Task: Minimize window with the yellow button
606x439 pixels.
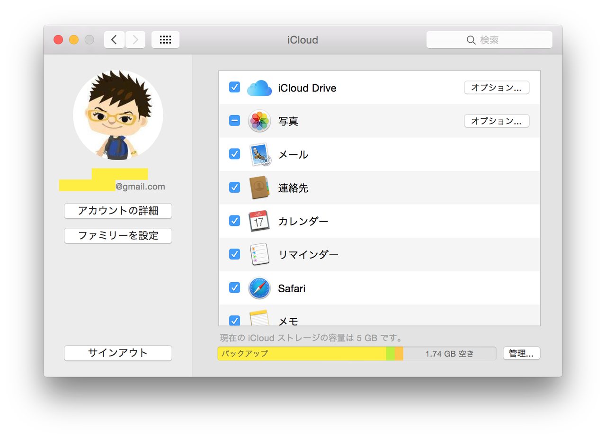Action: pyautogui.click(x=74, y=40)
